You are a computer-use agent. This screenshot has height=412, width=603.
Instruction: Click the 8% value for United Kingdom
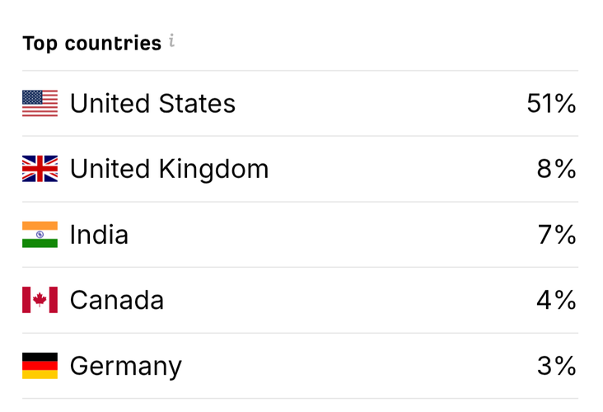pos(557,169)
